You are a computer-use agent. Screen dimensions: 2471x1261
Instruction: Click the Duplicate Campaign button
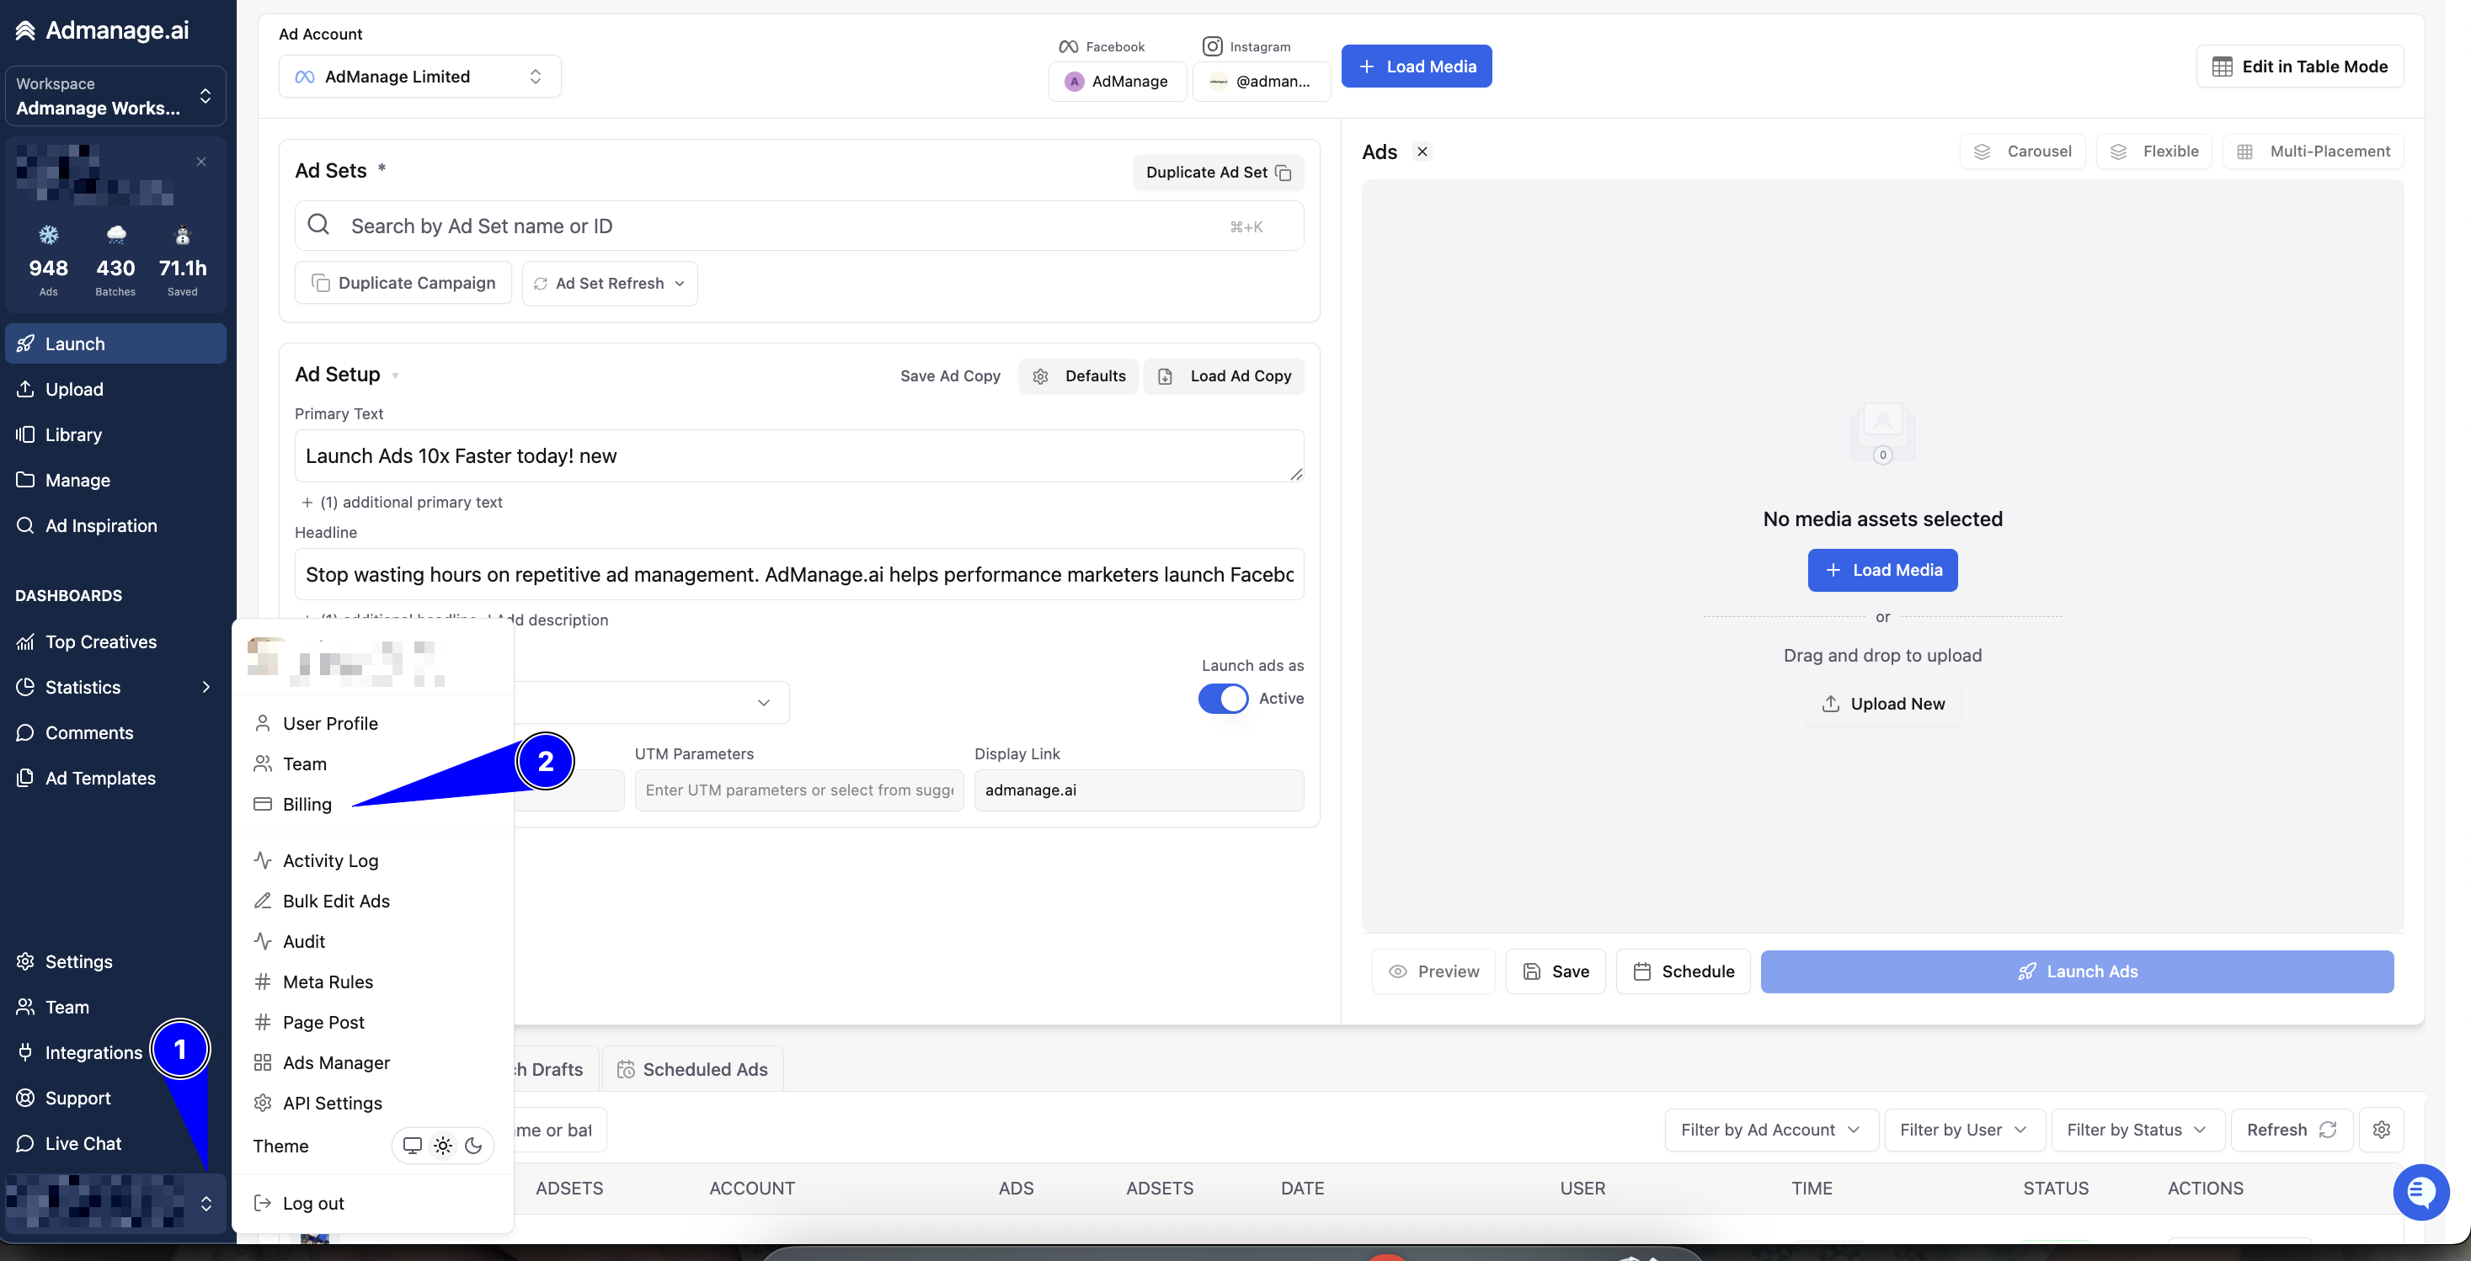coord(403,283)
